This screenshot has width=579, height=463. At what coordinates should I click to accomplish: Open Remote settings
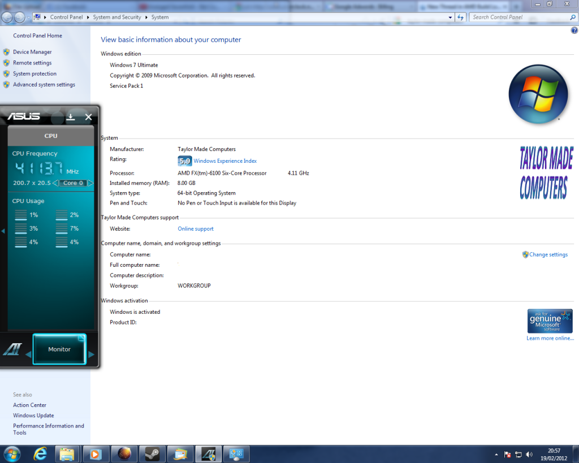pos(32,63)
